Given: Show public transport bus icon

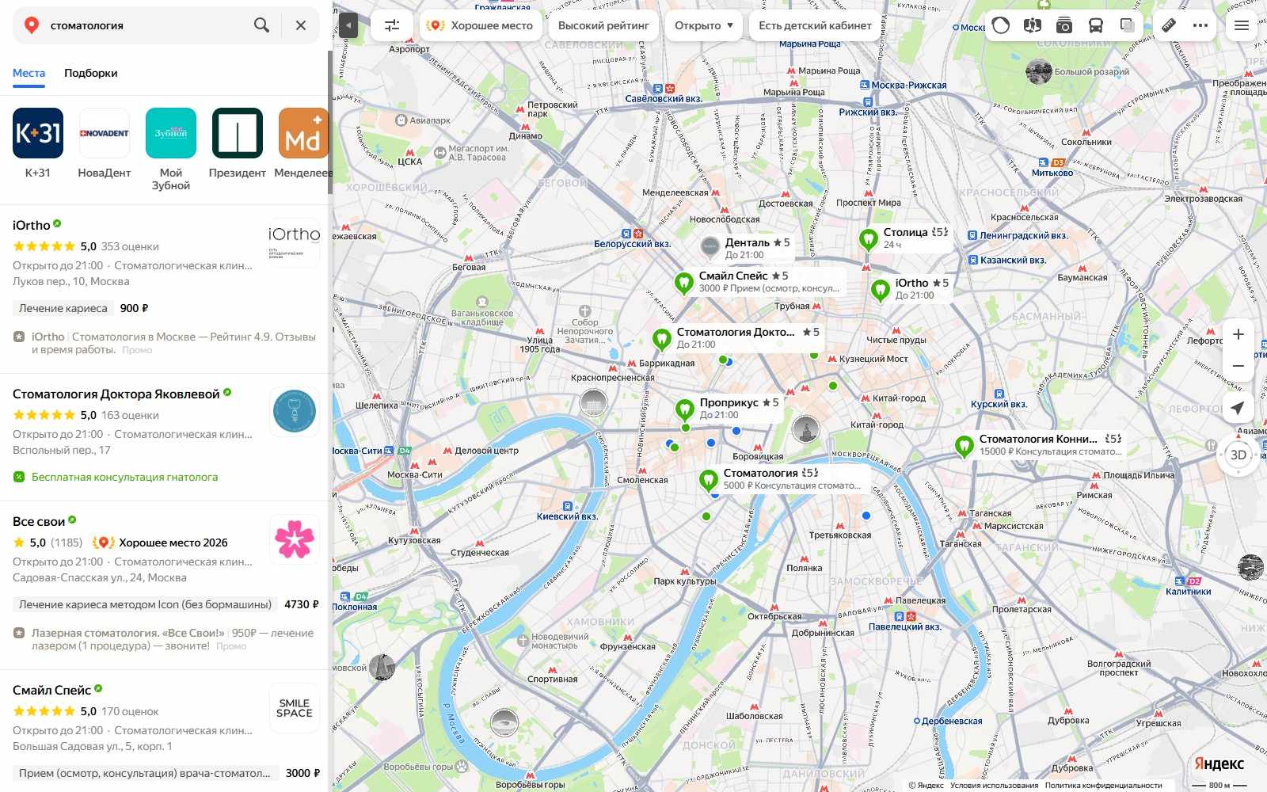Looking at the screenshot, I should coord(1095,25).
